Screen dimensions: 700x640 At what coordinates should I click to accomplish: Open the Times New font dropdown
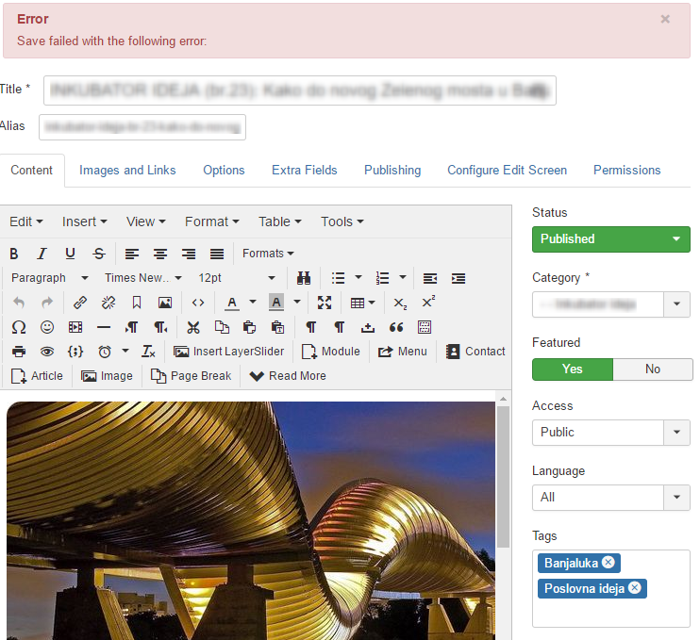click(142, 278)
